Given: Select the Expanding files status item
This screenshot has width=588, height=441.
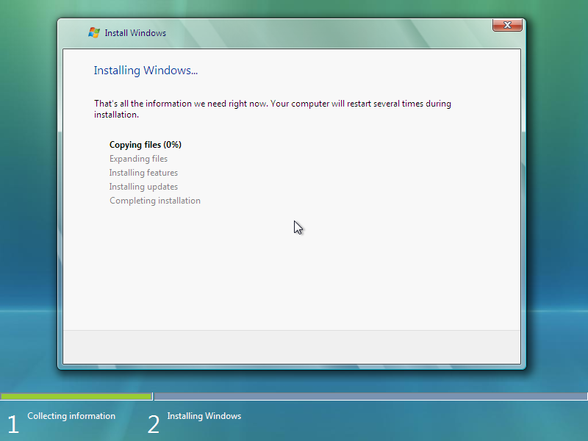Looking at the screenshot, I should (138, 158).
